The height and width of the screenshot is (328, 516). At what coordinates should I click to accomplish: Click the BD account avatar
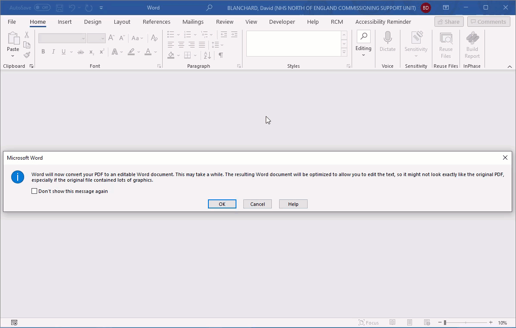point(426,8)
